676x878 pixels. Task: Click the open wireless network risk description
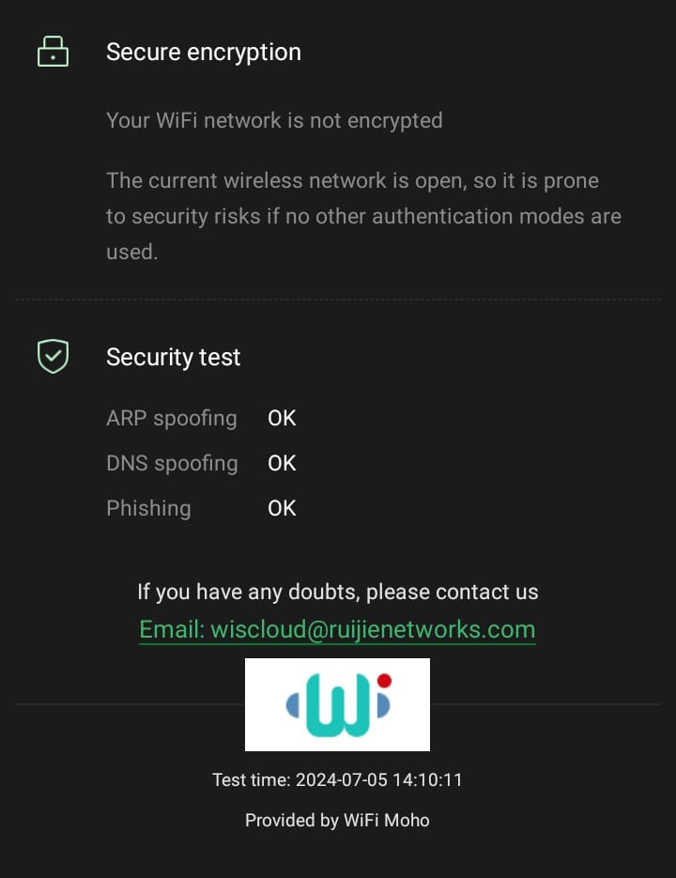363,216
